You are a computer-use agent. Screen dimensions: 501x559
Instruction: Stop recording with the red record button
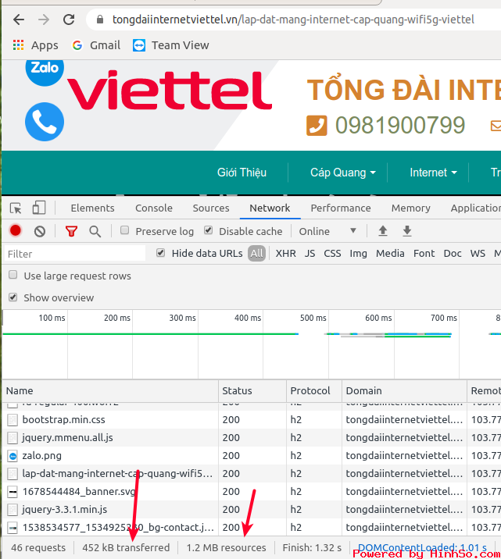point(16,230)
